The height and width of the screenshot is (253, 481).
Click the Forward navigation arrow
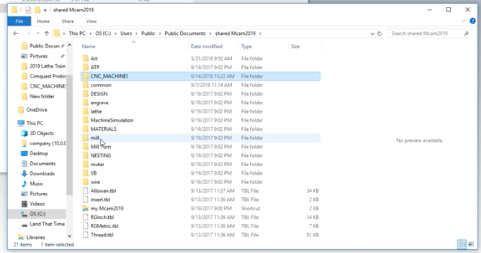(x=28, y=34)
